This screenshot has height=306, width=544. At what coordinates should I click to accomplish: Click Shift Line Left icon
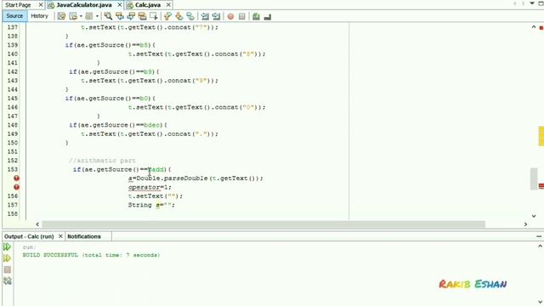[205, 16]
